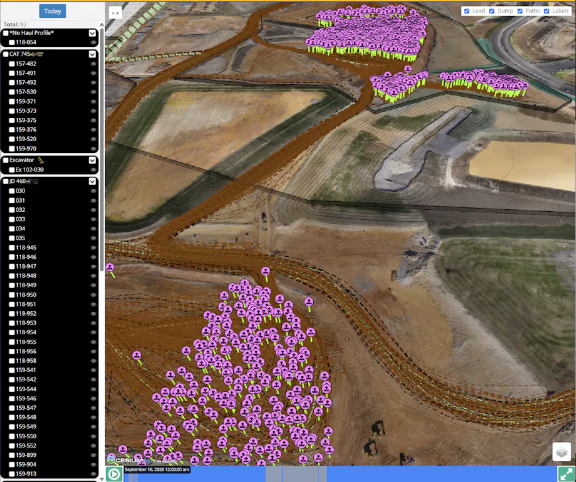This screenshot has height=482, width=576.
Task: Select the 118-947 row label
Action: [x=26, y=266]
